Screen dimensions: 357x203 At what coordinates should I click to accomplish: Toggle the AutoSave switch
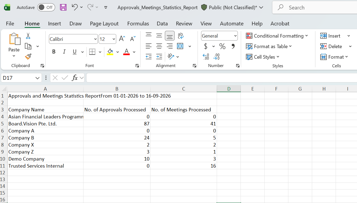point(46,7)
